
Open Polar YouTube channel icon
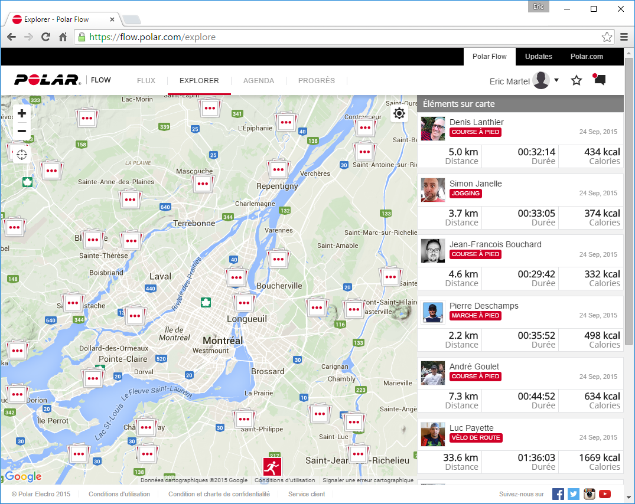tap(604, 494)
